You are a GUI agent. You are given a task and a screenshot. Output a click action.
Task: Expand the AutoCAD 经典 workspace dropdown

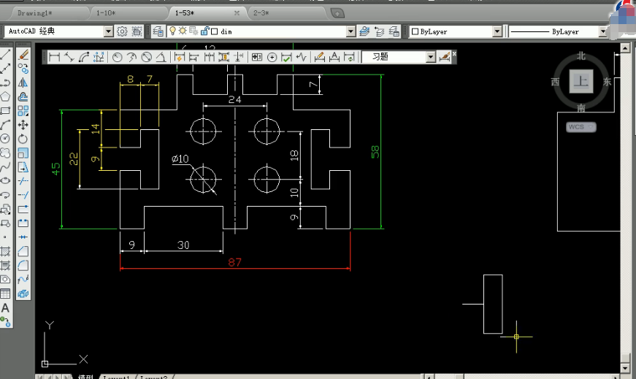(x=108, y=31)
